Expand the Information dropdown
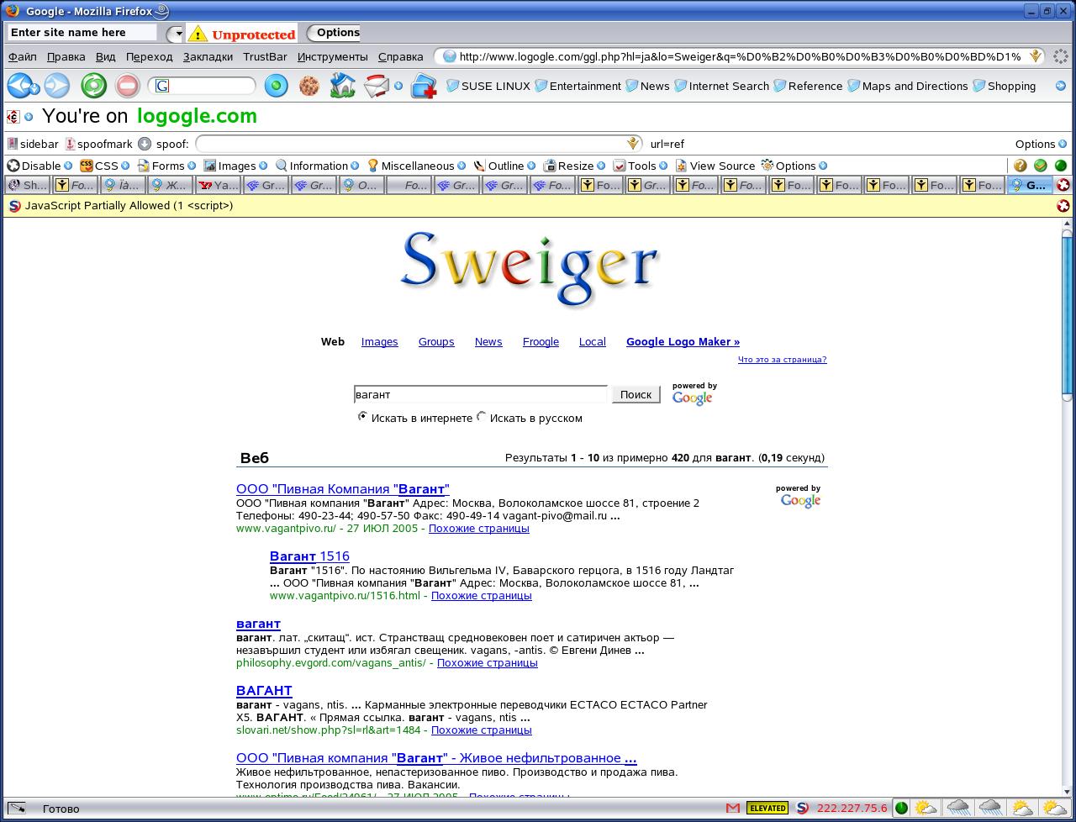 317,166
